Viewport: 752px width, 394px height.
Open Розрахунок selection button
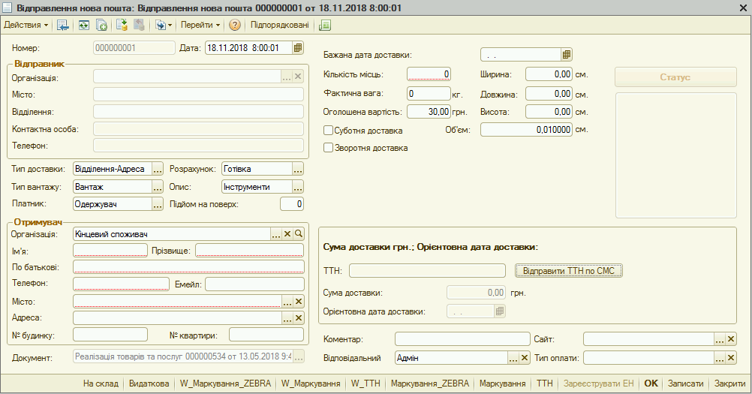tap(298, 169)
